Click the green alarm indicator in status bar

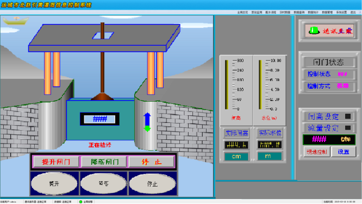coord(80,202)
